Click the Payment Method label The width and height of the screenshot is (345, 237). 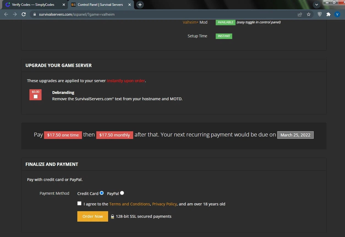[54, 193]
